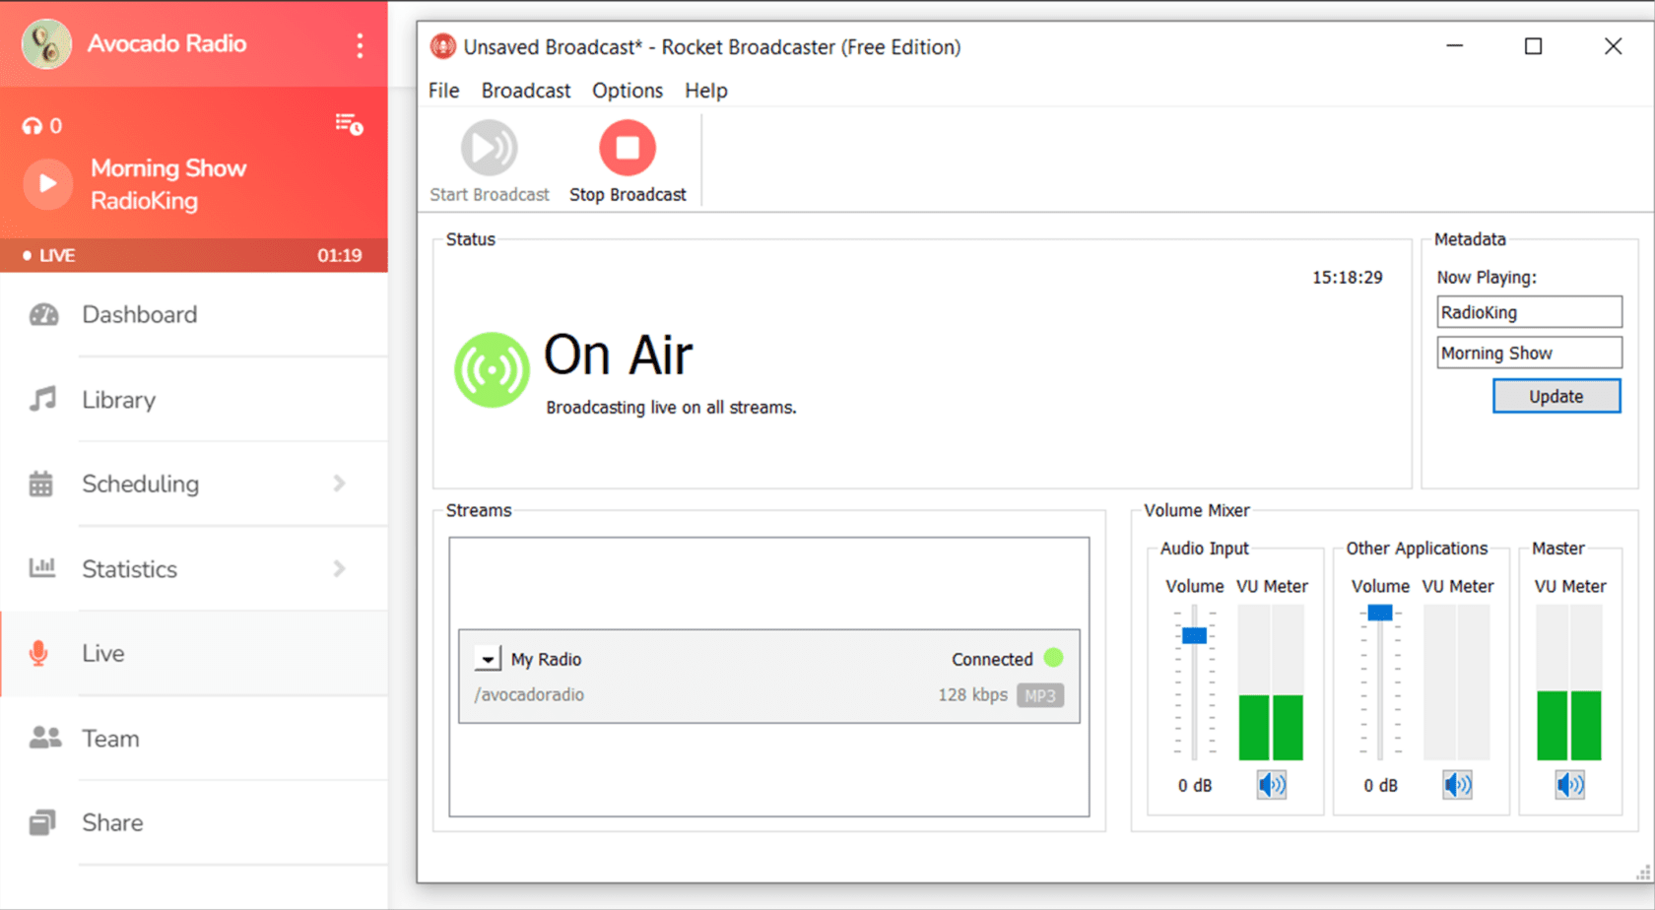Open the Share section in the sidebar
The image size is (1655, 910).
point(111,822)
